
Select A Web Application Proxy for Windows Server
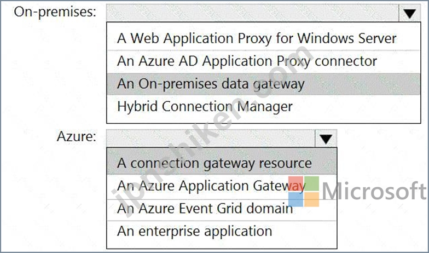(x=264, y=38)
